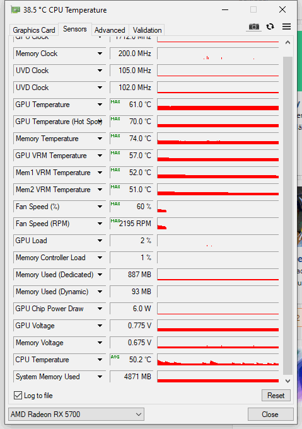
Task: Take a screenshot with the camera icon
Action: 253,27
